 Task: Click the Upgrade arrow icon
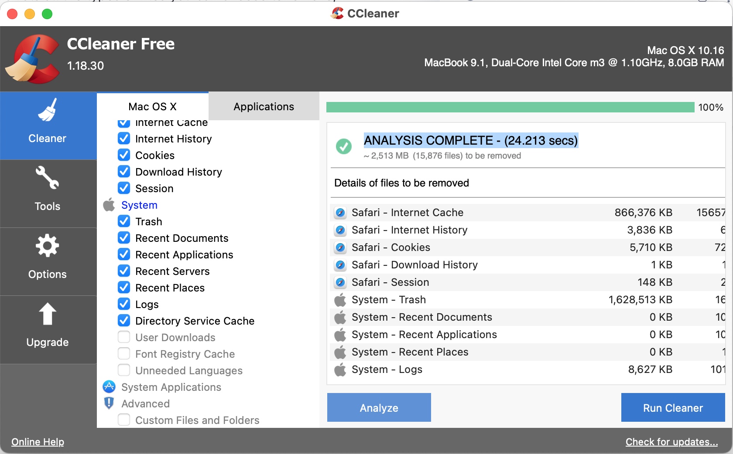point(47,314)
